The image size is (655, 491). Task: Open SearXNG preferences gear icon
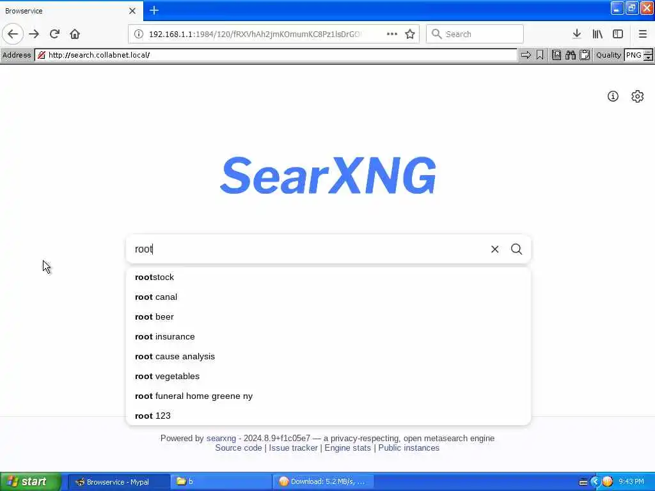pyautogui.click(x=638, y=97)
